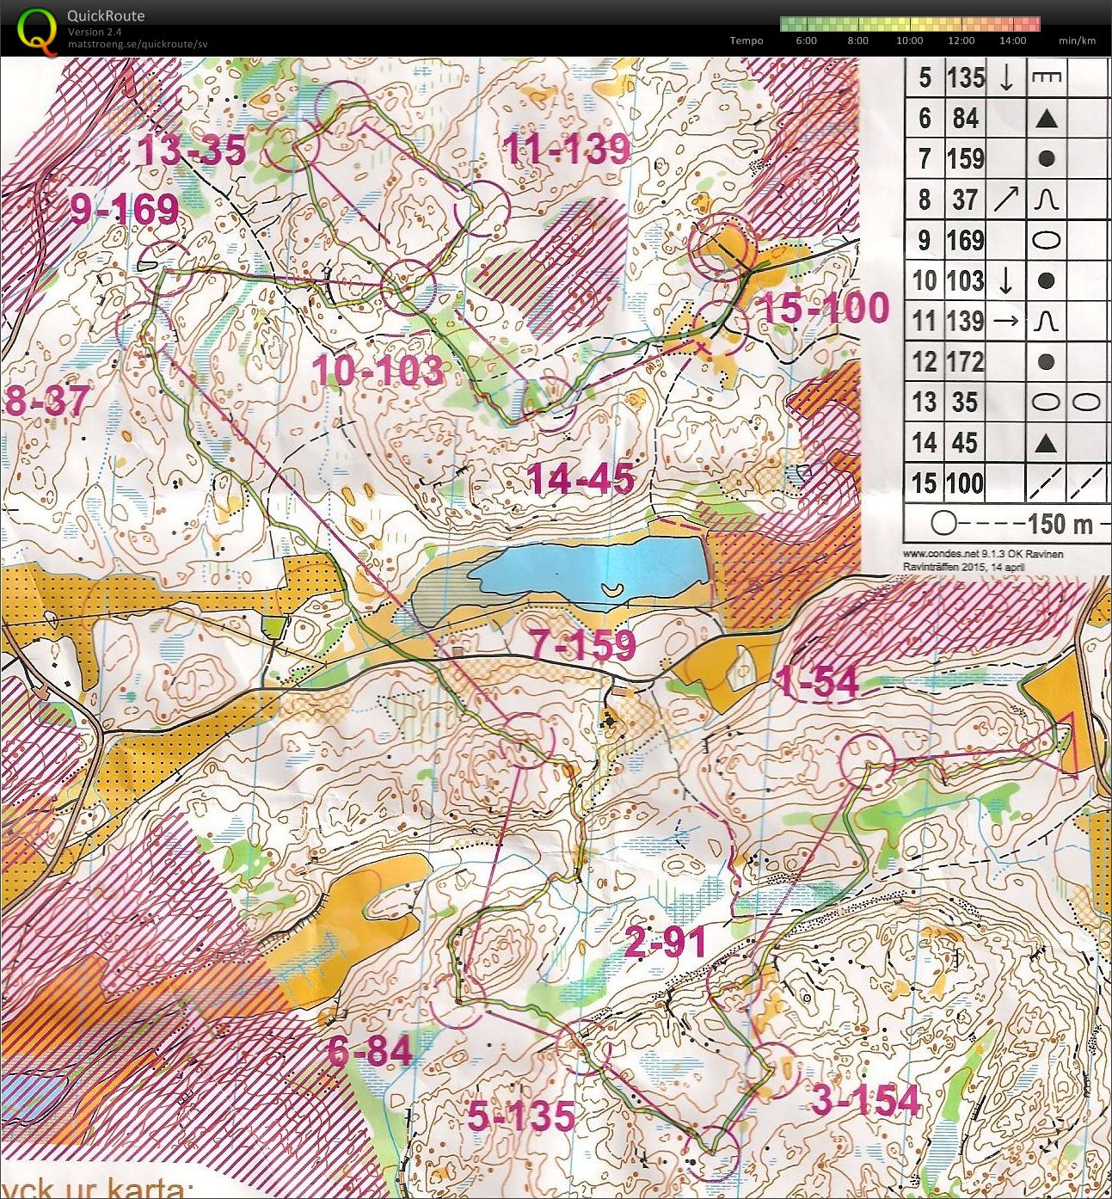Click the right arrow symbol in table row 11
Viewport: 1112px width, 1199px height.
tap(1006, 321)
